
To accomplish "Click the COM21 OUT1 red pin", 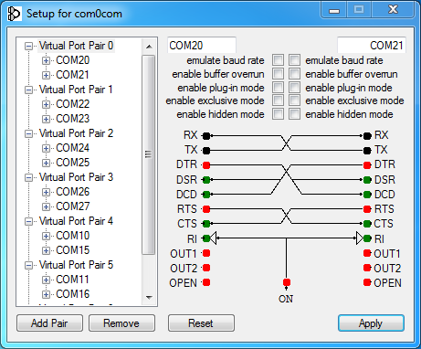I will tap(367, 253).
